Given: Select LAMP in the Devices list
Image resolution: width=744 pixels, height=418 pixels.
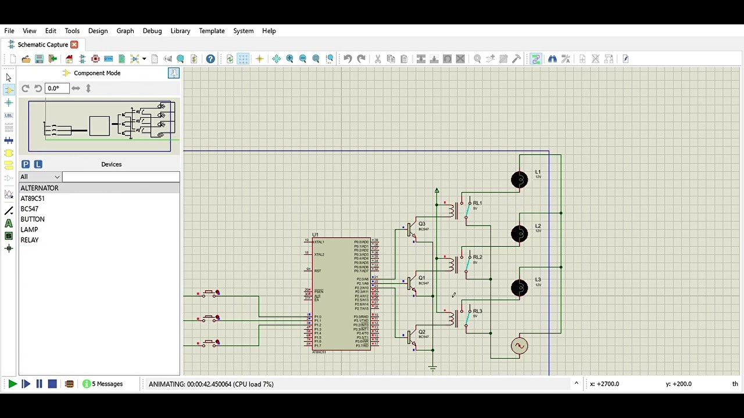Looking at the screenshot, I should (x=99, y=230).
